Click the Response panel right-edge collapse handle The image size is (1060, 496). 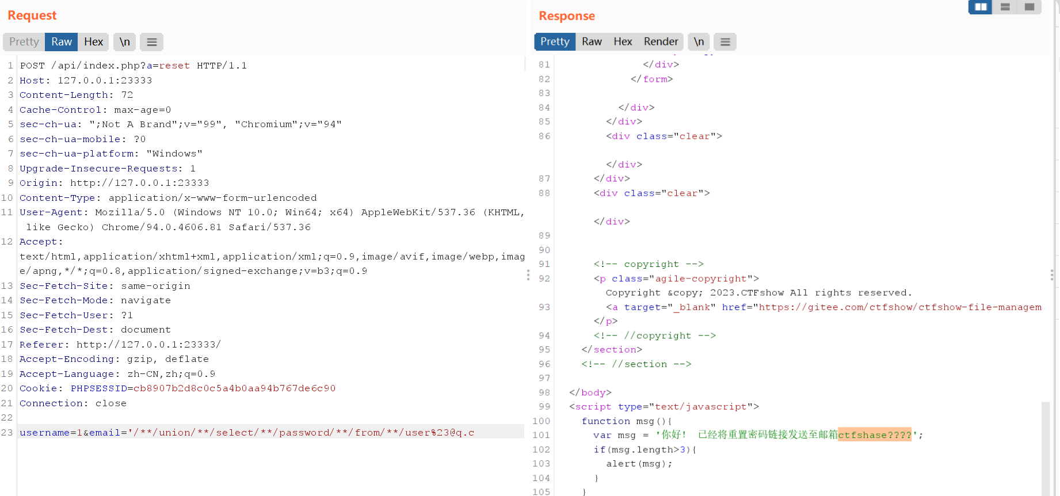(1052, 275)
